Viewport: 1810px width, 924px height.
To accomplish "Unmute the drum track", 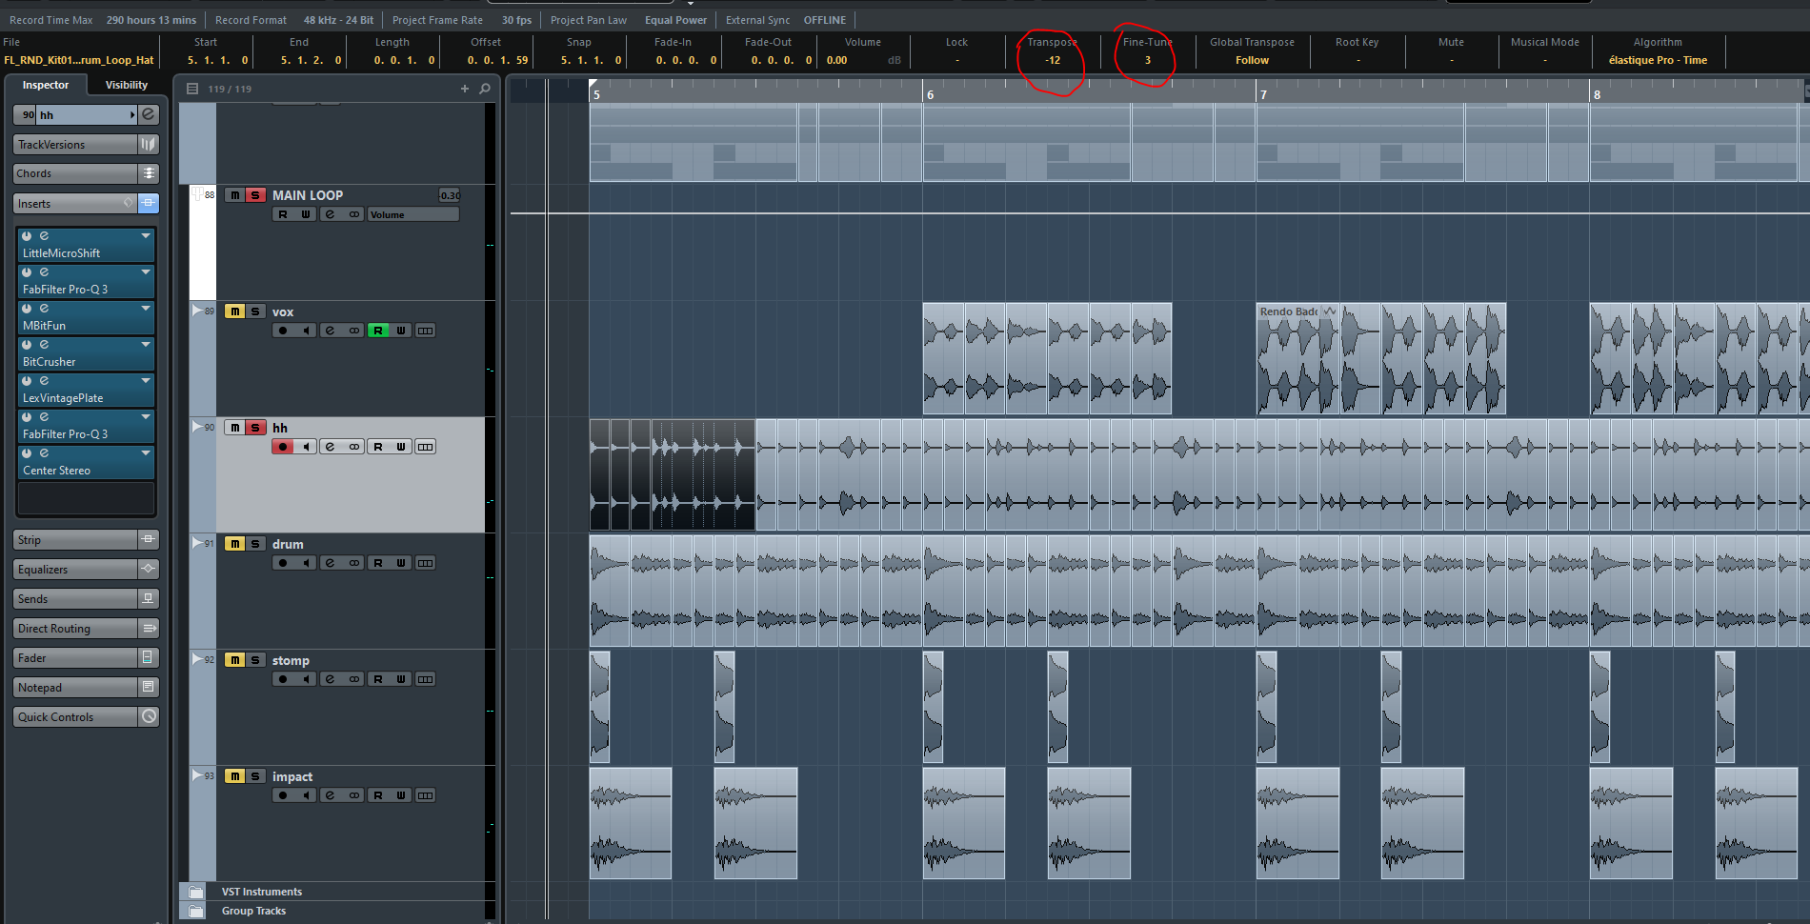I will click(x=234, y=544).
